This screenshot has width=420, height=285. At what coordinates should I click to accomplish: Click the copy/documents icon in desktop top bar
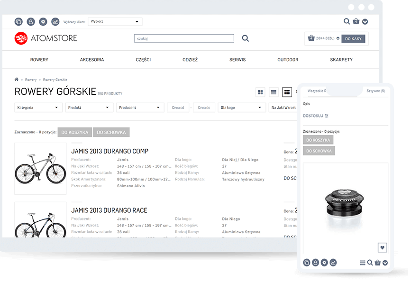pos(18,22)
